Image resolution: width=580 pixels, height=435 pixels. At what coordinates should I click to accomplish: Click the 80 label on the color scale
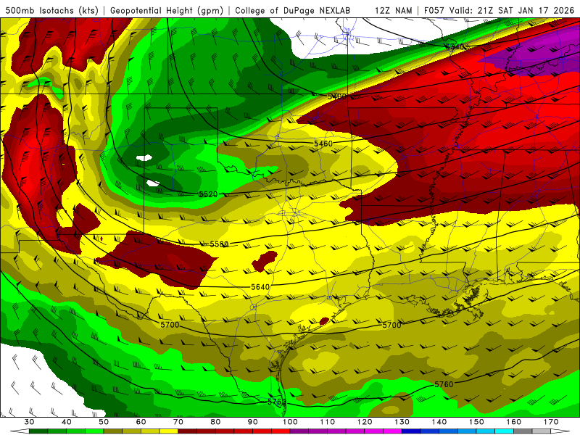(215, 422)
